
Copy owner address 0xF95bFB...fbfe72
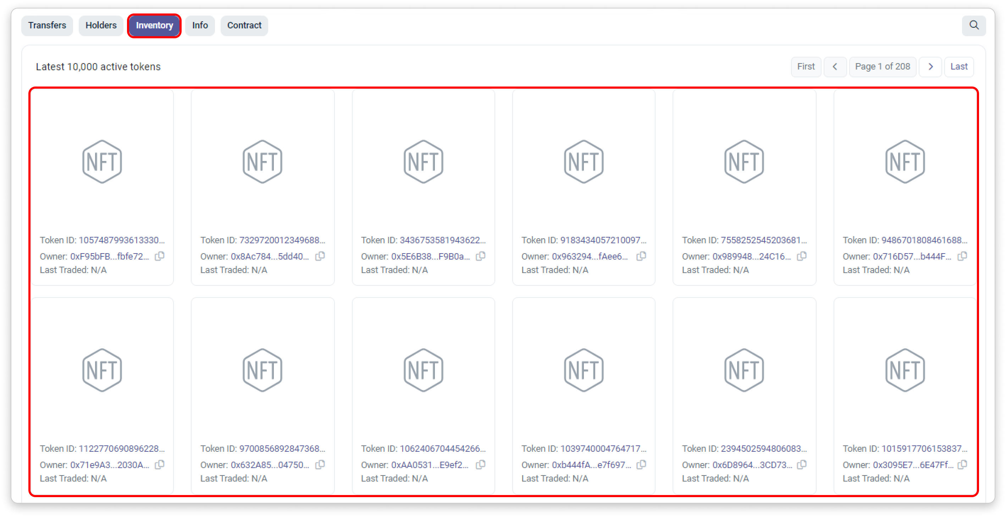coord(159,256)
